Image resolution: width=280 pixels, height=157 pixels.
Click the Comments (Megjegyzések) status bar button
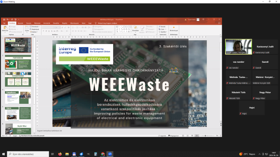(x=173, y=136)
